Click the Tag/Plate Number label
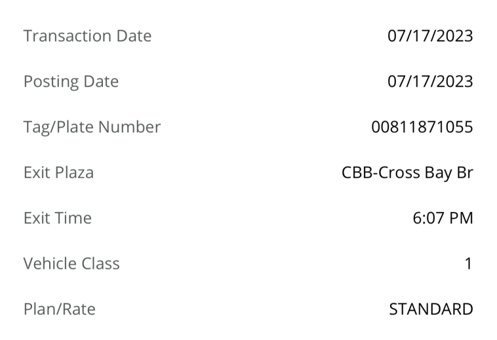The image size is (497, 340). 92,127
